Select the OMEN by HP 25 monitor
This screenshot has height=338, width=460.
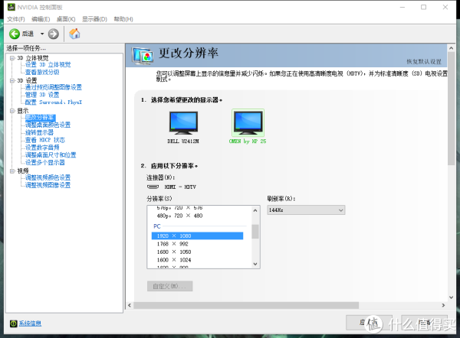click(248, 123)
